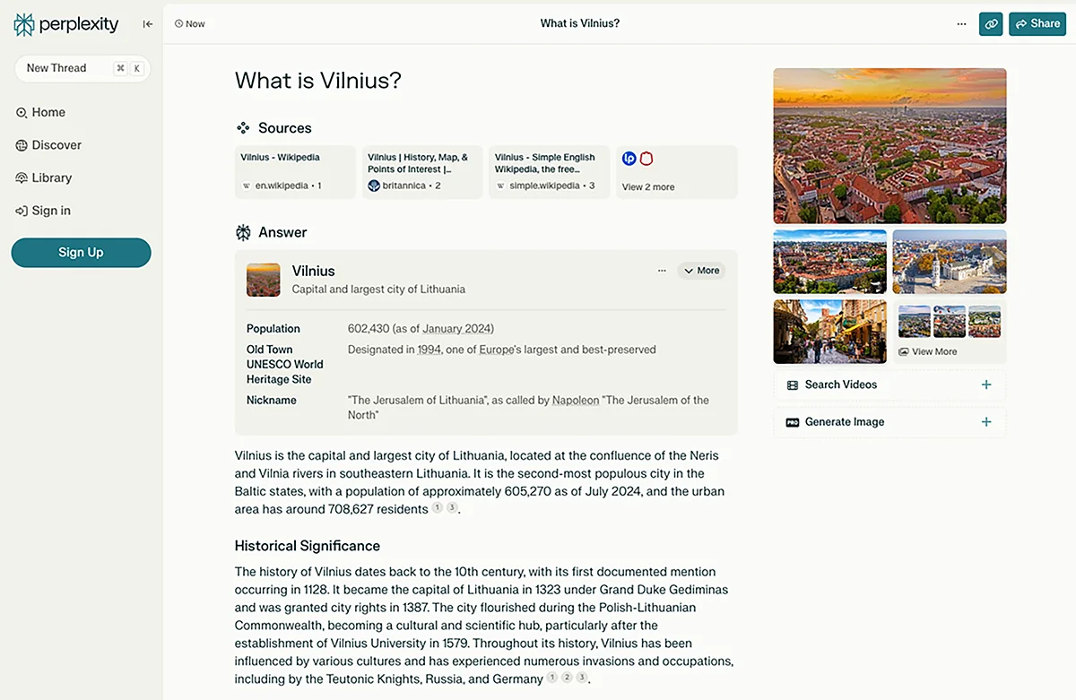1076x700 pixels.
Task: Click citation number 1 after residents
Action: tap(438, 508)
